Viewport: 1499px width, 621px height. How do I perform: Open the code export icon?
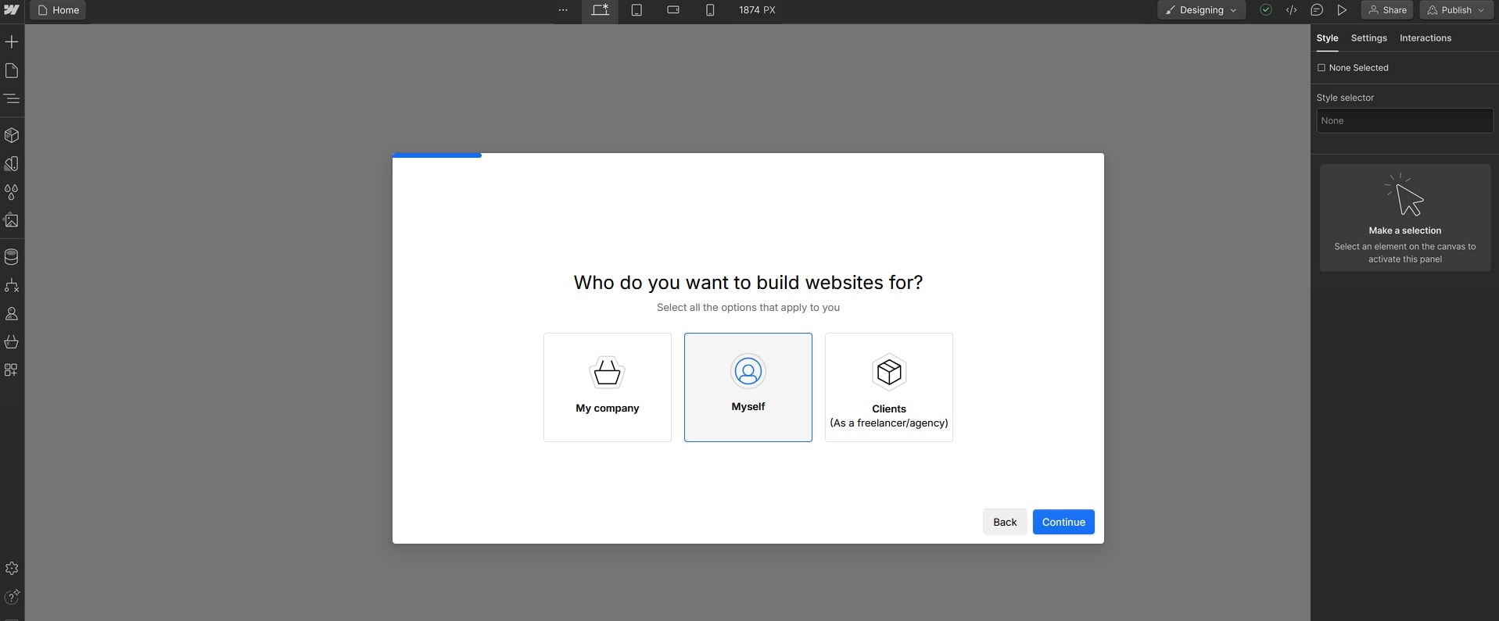coord(1291,10)
